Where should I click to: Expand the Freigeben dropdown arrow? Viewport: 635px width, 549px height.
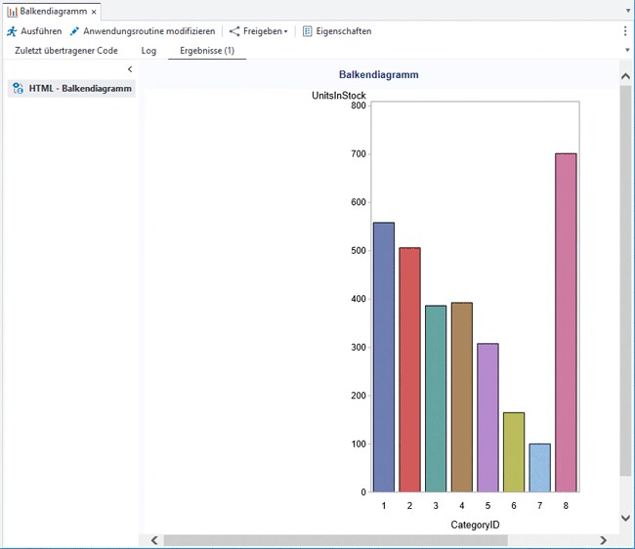click(285, 32)
